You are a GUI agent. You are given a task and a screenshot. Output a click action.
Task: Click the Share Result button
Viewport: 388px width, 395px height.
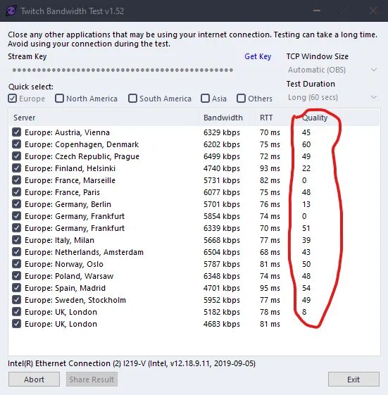pos(92,379)
